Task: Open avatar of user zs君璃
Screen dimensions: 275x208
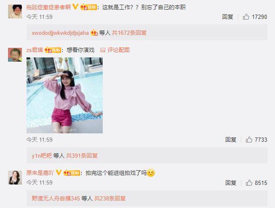Action: 15,55
